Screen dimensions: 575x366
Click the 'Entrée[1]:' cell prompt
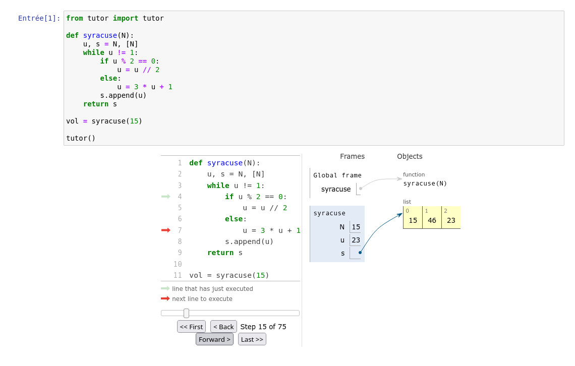click(39, 18)
